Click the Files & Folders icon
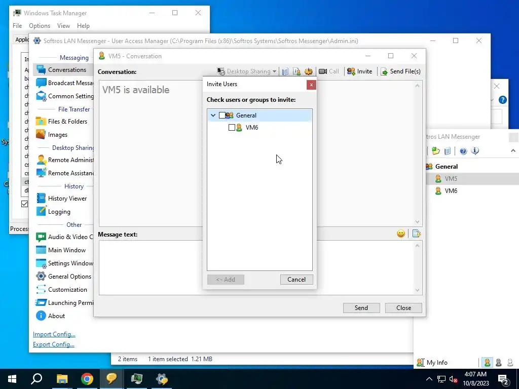Viewport: 519px width, 389px height. [x=41, y=122]
